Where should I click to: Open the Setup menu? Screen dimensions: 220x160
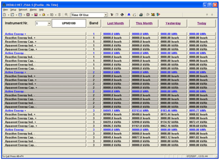pyautogui.click(x=13, y=10)
